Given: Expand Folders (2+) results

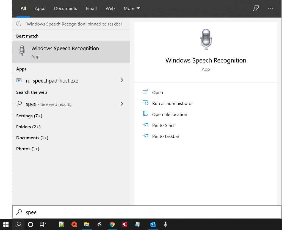Looking at the screenshot, I should point(28,127).
